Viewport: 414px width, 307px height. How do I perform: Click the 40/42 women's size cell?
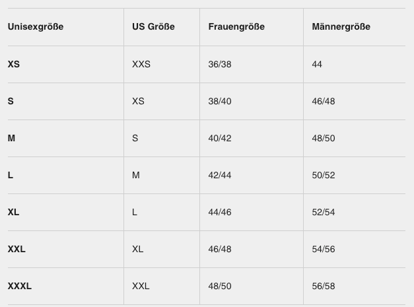coord(220,139)
